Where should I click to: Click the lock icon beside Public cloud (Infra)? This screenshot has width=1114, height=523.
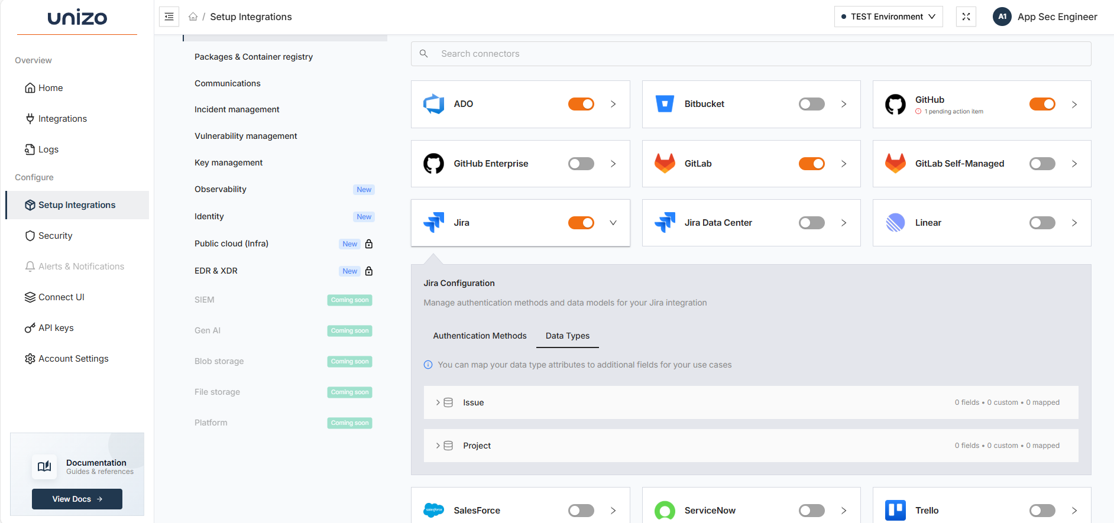click(x=369, y=244)
